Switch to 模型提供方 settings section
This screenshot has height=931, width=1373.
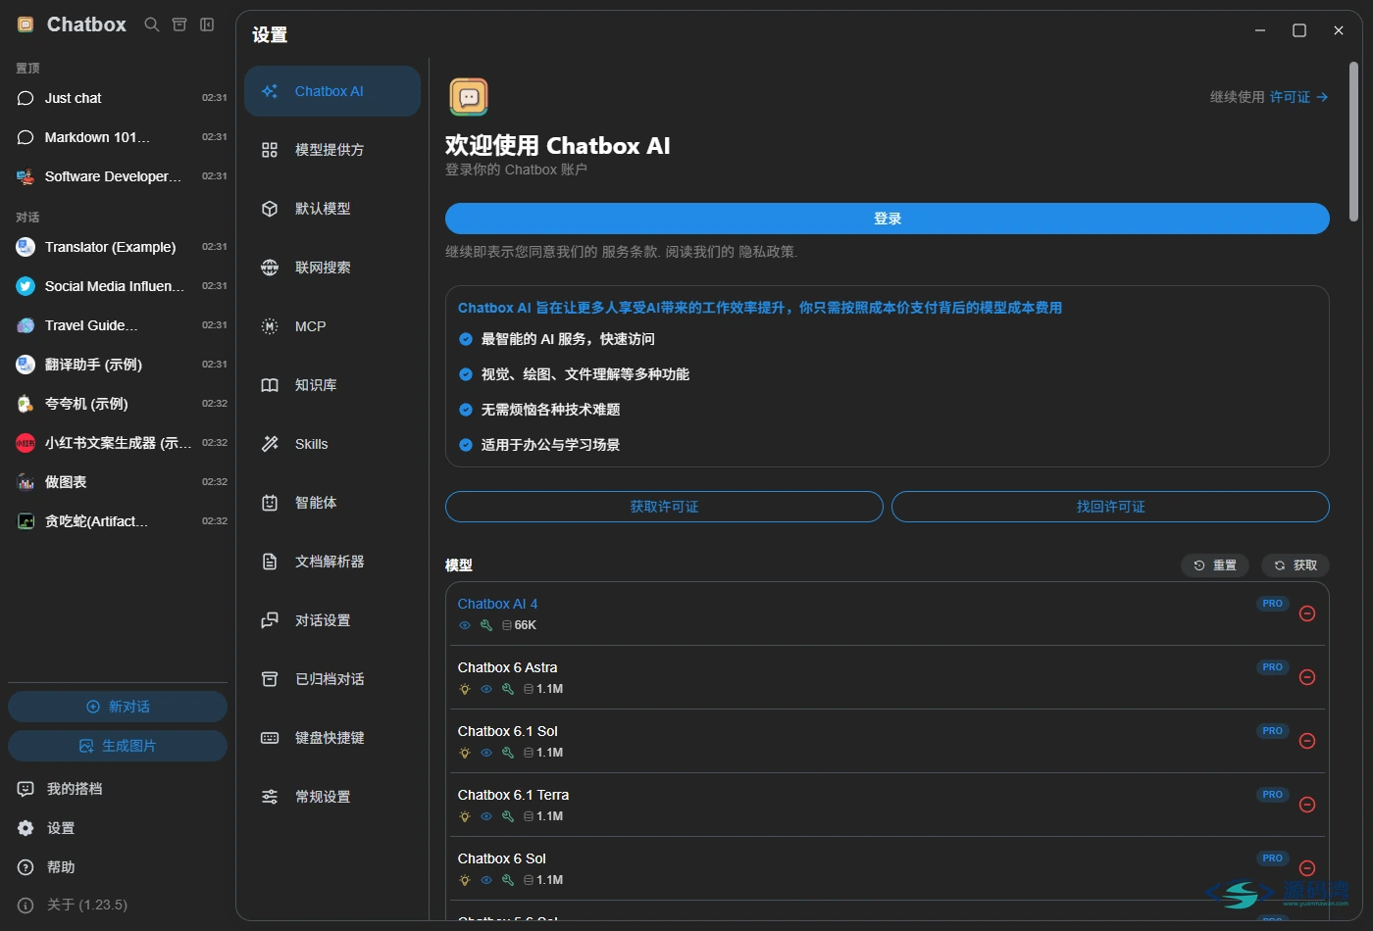tap(332, 150)
